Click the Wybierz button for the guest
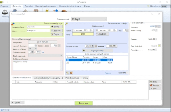Viewport: 171px width, 112px height. click(x=57, y=31)
